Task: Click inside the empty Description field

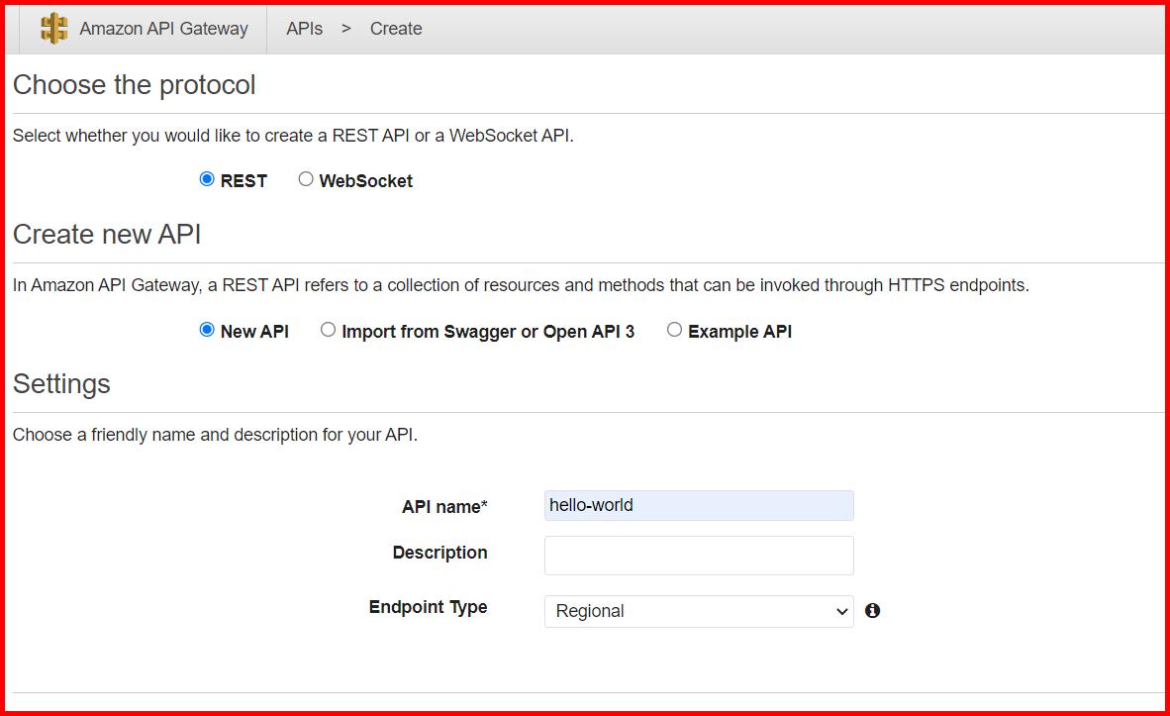Action: [x=698, y=555]
